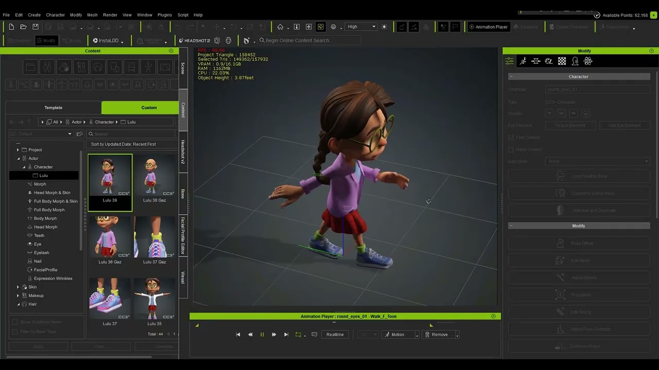This screenshot has height=370, width=659.
Task: Jump to the last frame in Animation Player
Action: 286,335
